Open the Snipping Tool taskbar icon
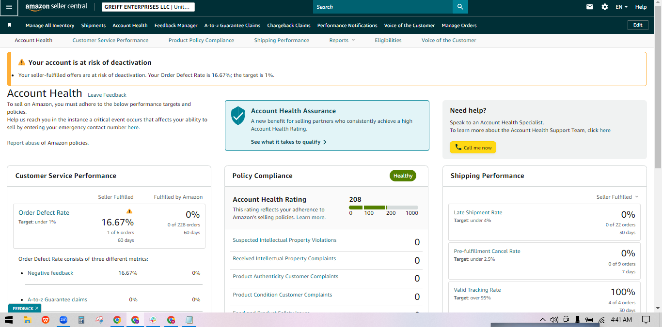This screenshot has width=662, height=327. point(99,320)
